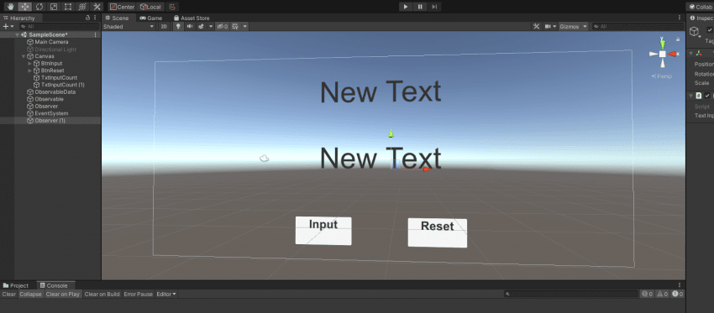714x313 pixels.
Task: Open the Gizmos dropdown
Action: 573,26
